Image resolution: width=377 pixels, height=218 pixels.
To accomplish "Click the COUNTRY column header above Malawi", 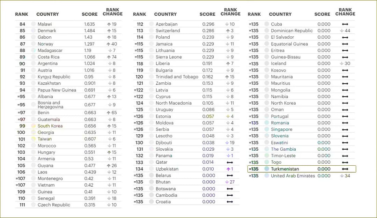I will click(47, 14).
